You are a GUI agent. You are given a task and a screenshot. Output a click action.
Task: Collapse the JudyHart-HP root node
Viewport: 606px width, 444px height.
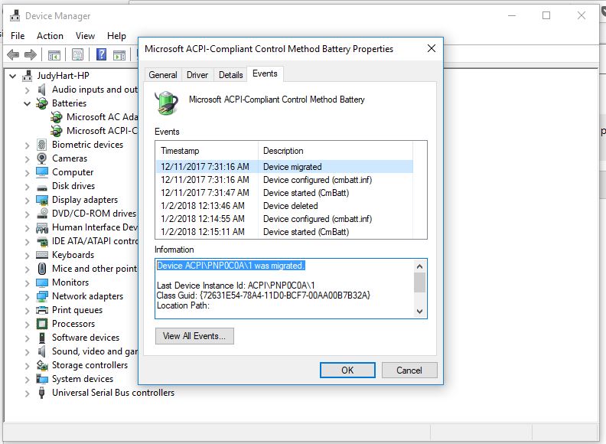[13, 77]
